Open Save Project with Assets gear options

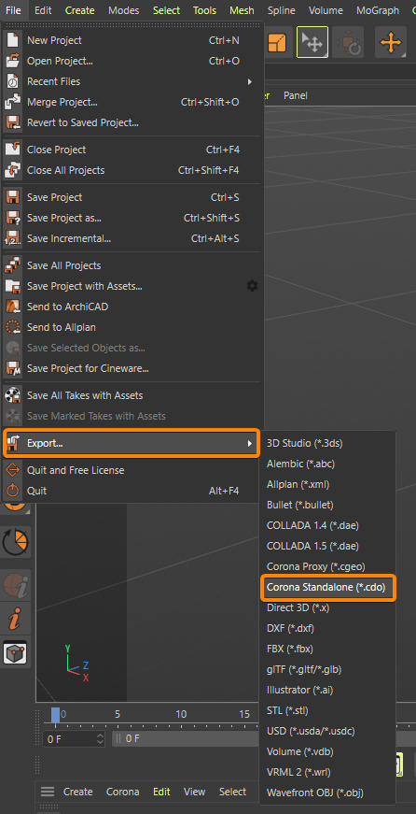(252, 286)
